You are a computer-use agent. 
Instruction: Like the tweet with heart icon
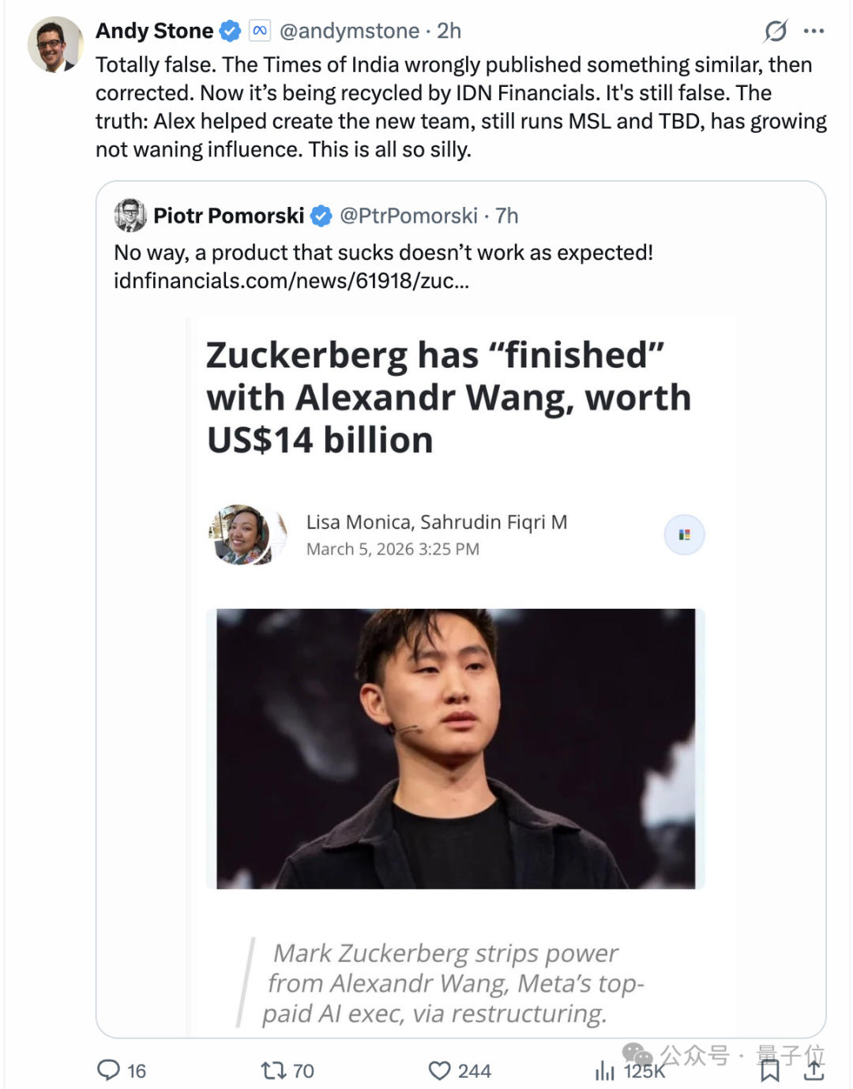click(x=439, y=1070)
